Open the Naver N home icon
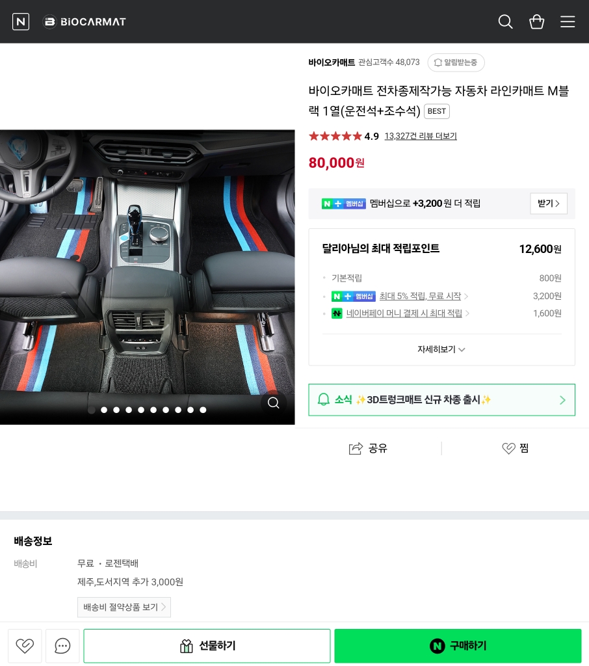The height and width of the screenshot is (666, 589). click(x=21, y=21)
